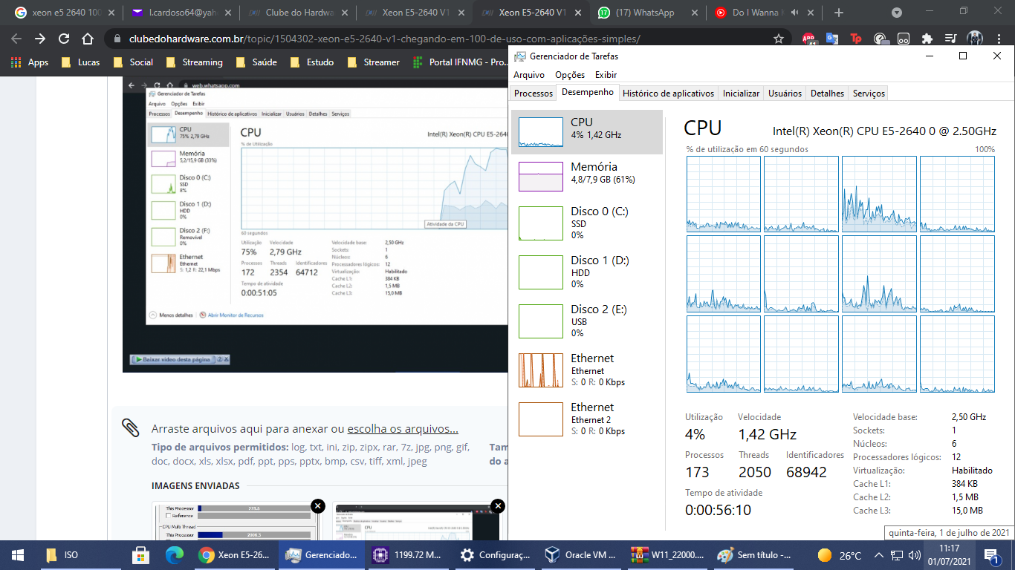Open the Opções menu in Task Manager
This screenshot has height=570, width=1015.
[570, 75]
